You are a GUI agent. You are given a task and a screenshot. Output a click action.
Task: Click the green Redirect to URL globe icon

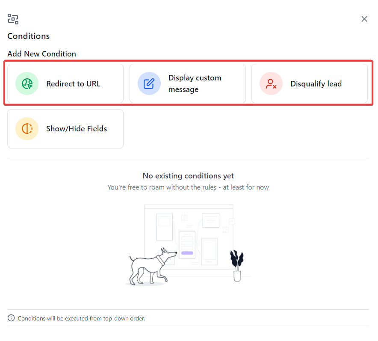[x=27, y=83]
